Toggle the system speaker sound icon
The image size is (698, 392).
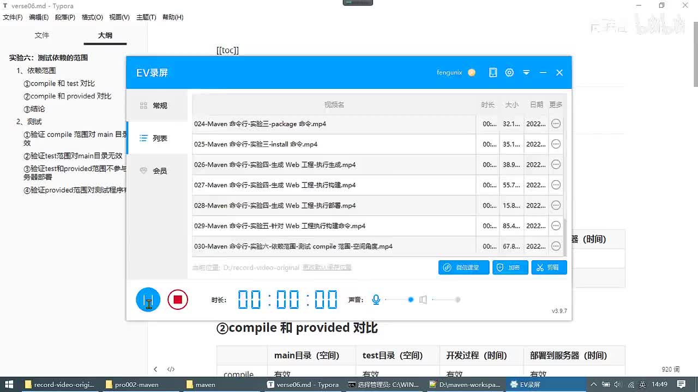coord(423,299)
